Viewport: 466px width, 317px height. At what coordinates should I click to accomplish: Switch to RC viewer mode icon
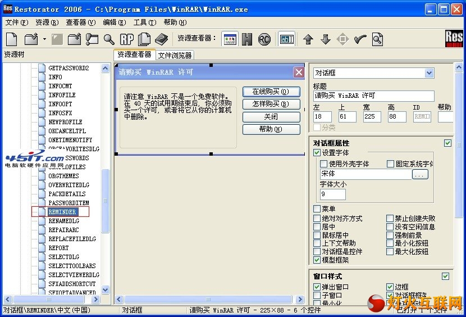tap(264, 39)
